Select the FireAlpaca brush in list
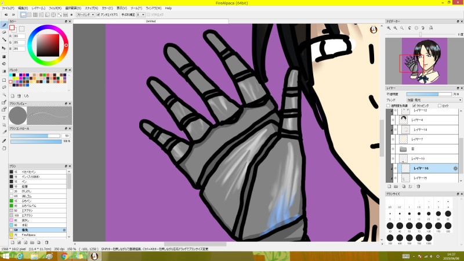 (x=38, y=235)
